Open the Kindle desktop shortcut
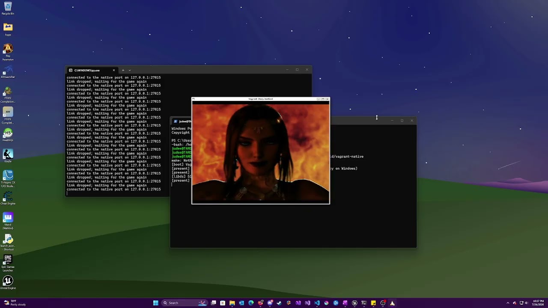The width and height of the screenshot is (548, 308). (x=8, y=156)
